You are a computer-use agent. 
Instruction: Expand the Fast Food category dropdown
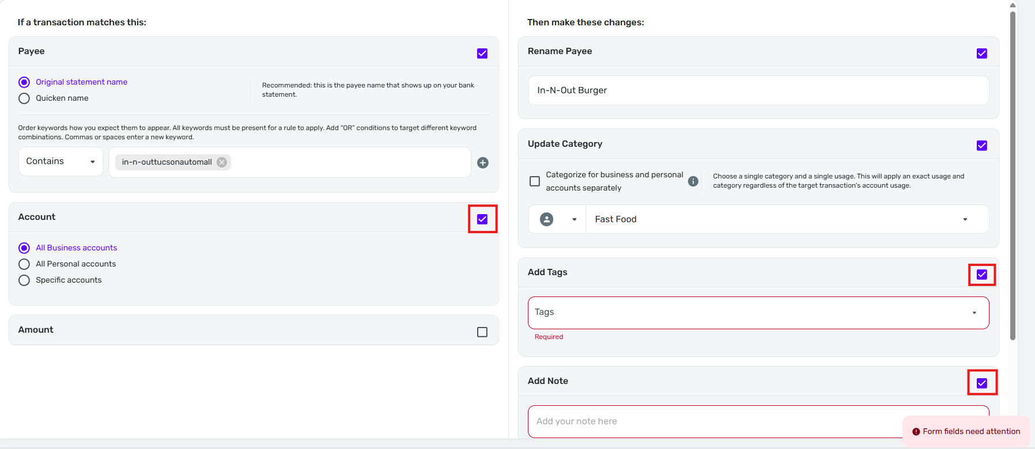tap(965, 219)
